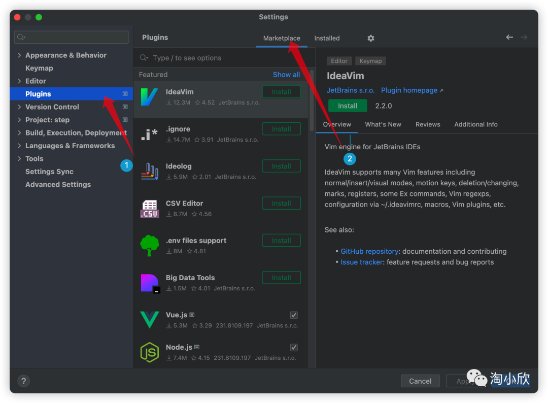Open the Additional Info tab
Viewport: 548px width, 403px height.
[x=475, y=124]
